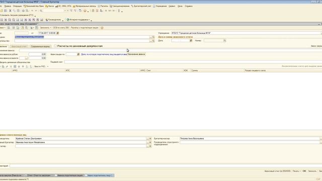
Task: Click calendar icon of the advance report Дата field
Action: pyautogui.click(x=191, y=41)
